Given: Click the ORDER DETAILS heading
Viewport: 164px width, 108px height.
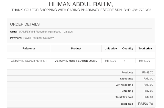Looking at the screenshot, I should [x=25, y=24].
